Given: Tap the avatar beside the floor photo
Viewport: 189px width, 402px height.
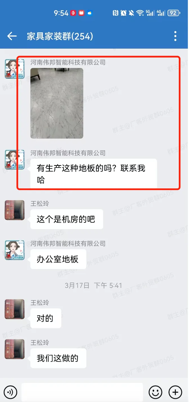Looking at the screenshot, I should click(x=15, y=69).
